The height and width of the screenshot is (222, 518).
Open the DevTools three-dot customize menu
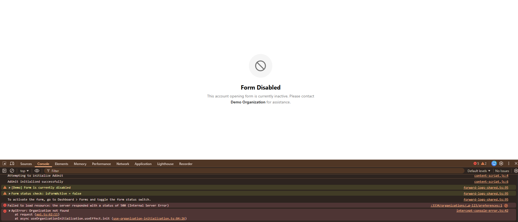click(509, 163)
